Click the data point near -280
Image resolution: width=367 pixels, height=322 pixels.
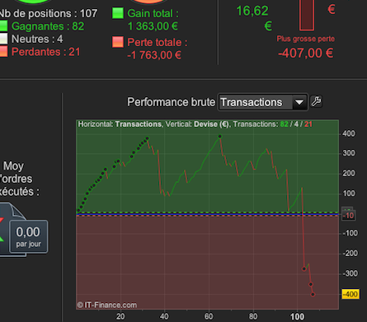point(304,268)
